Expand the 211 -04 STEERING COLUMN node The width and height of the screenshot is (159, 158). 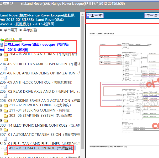pyautogui.click(x=1, y=111)
